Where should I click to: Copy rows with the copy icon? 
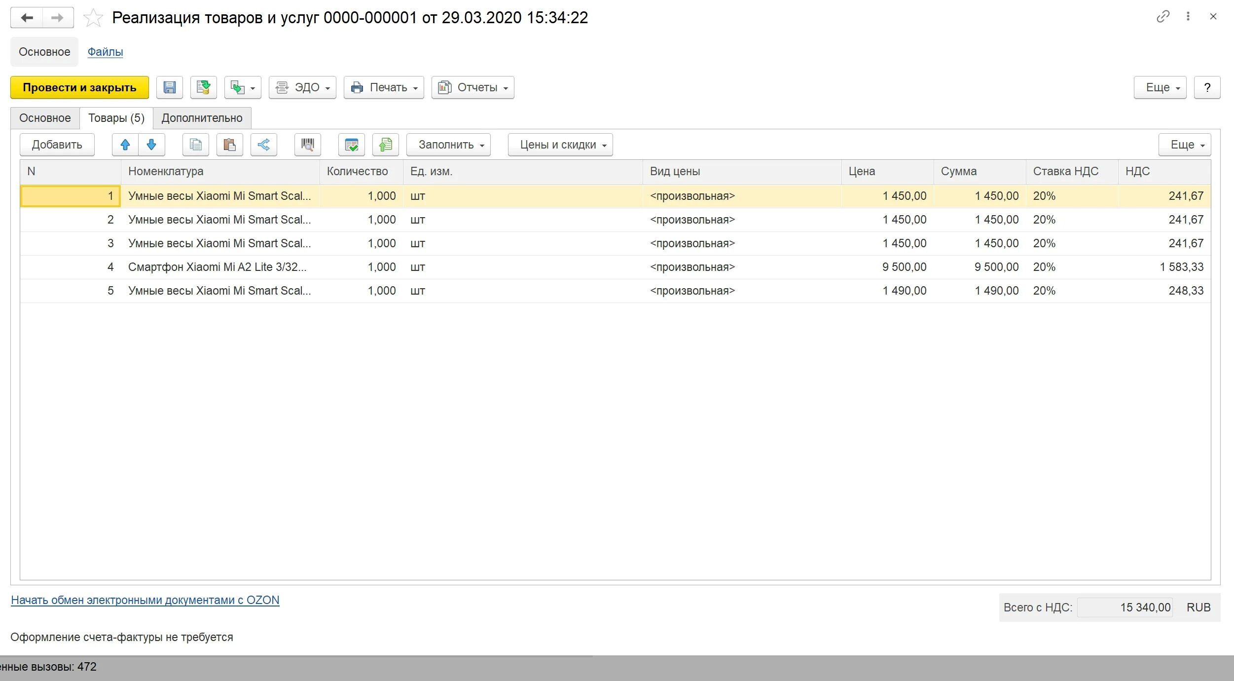pos(196,145)
